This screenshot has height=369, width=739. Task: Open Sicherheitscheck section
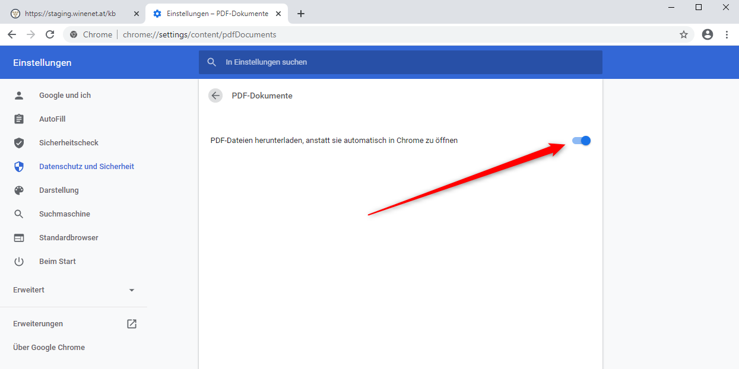(x=69, y=143)
